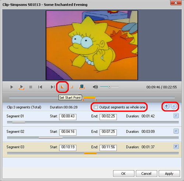Click the 00:09:46 / 00:22:55 time display
184x181 pixels.
click(x=162, y=87)
